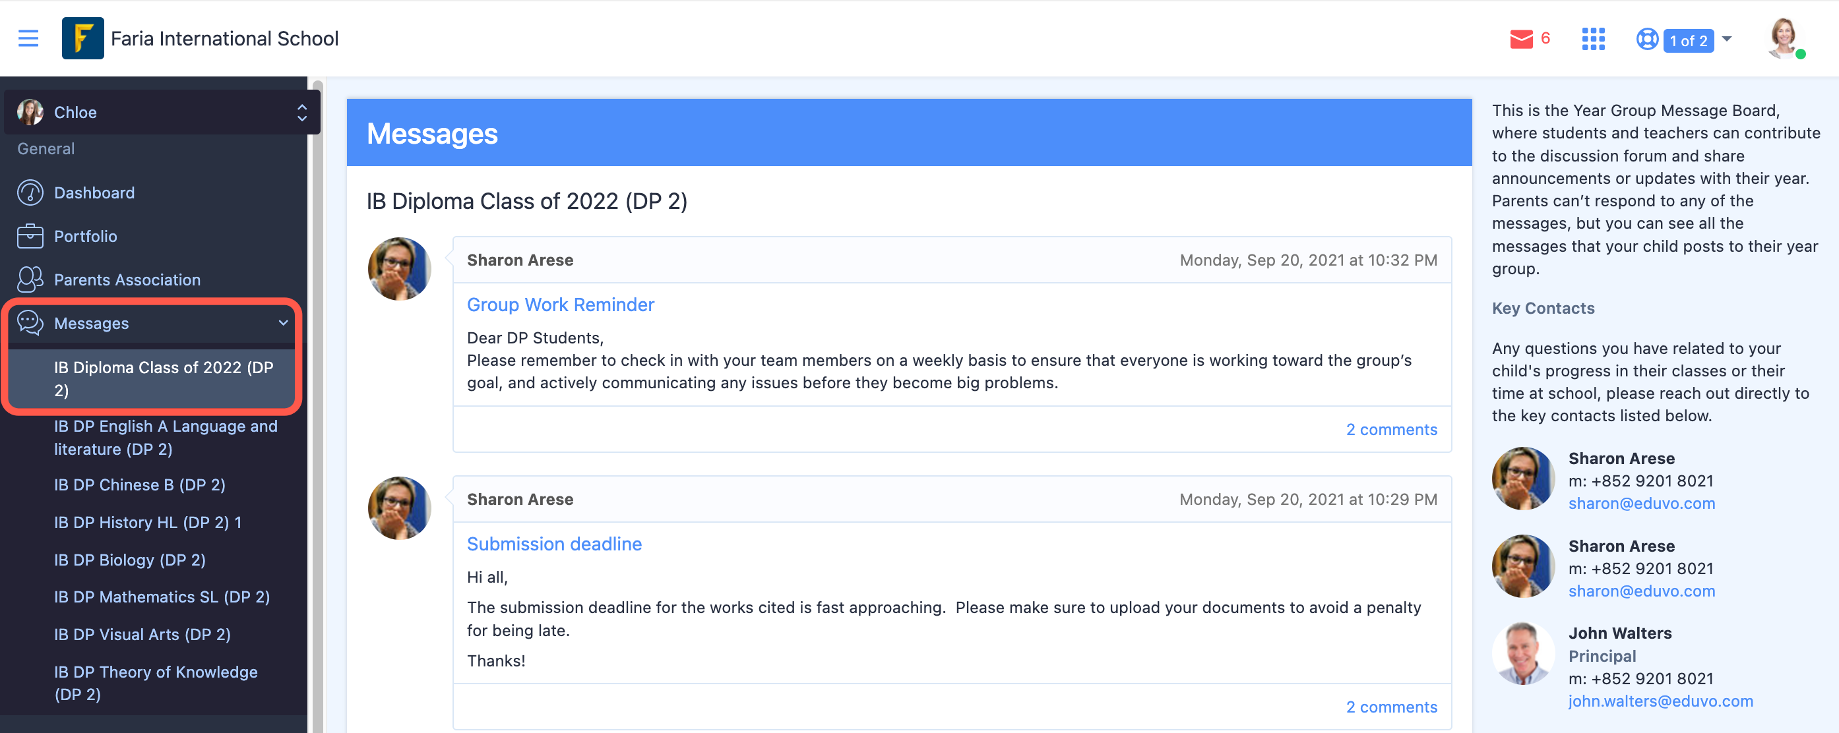Click Sharon Arese avatar beside Submission deadline
The width and height of the screenshot is (1839, 733).
tap(399, 508)
